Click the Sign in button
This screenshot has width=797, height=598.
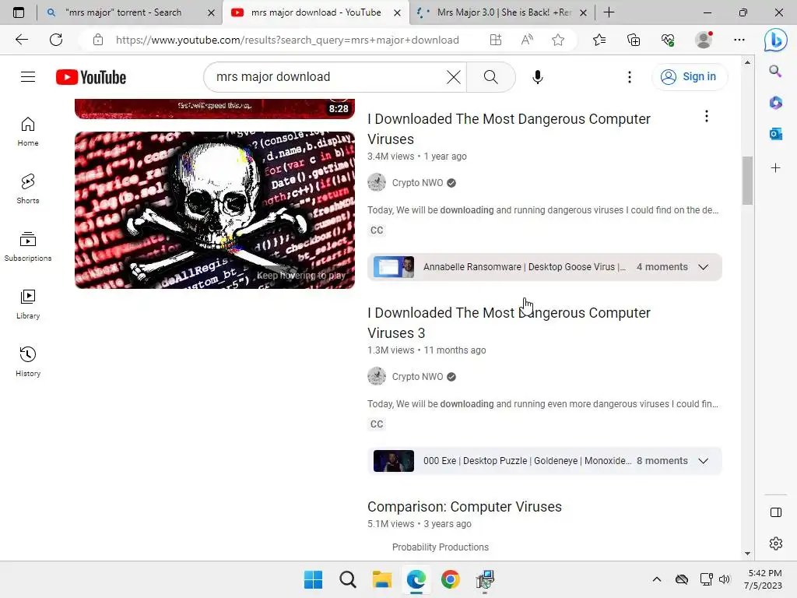pos(690,77)
